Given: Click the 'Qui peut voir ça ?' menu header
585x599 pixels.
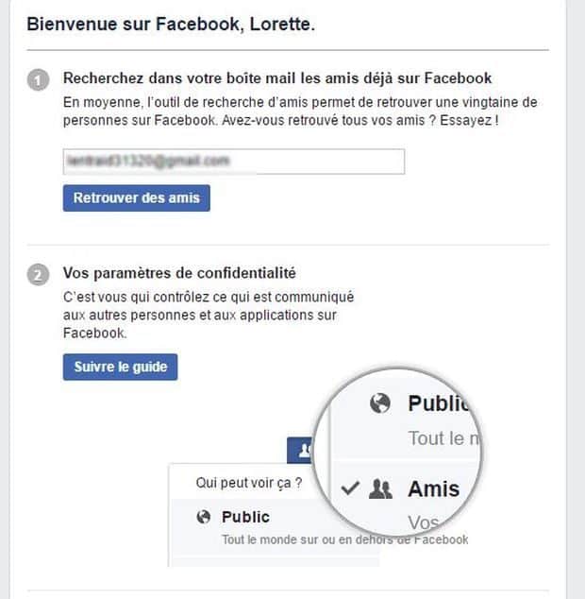Looking at the screenshot, I should click(x=249, y=483).
